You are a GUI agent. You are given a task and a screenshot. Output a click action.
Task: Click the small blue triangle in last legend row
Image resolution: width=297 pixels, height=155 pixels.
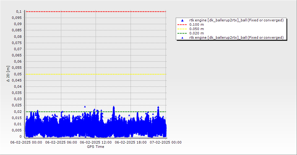coord(182,38)
